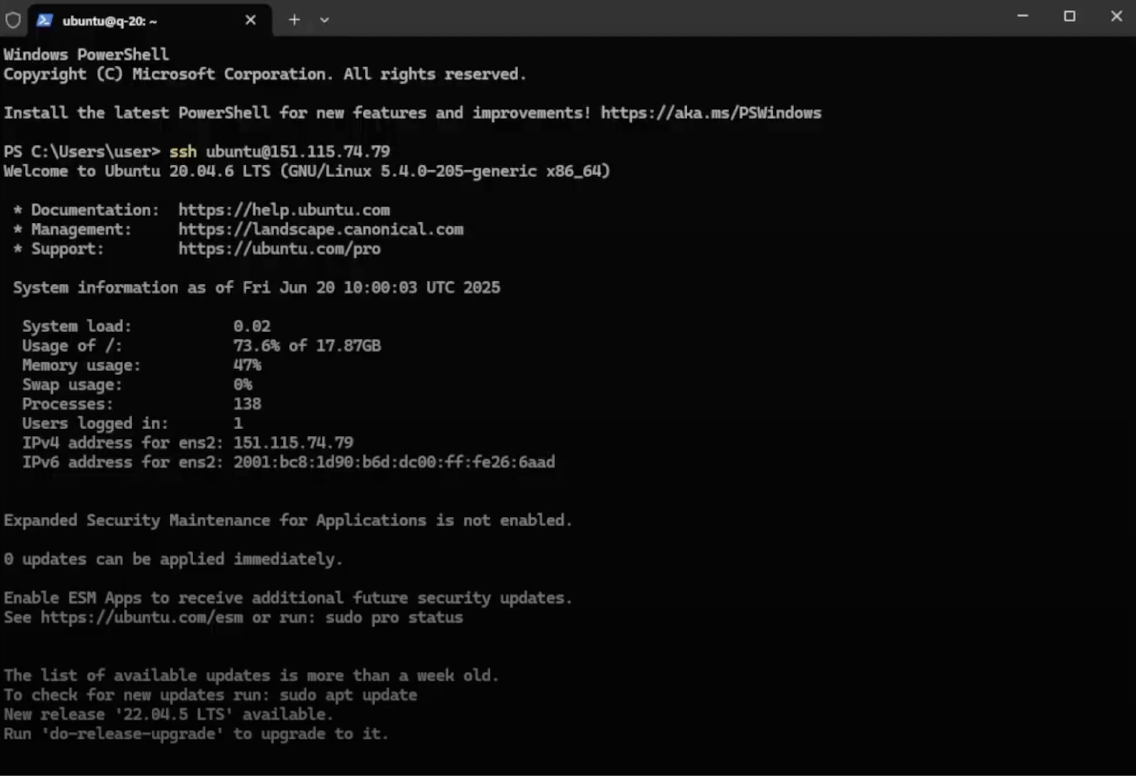Click the IPv4 address 151.115.74.79 for ens2
The height and width of the screenshot is (776, 1136).
tap(293, 442)
